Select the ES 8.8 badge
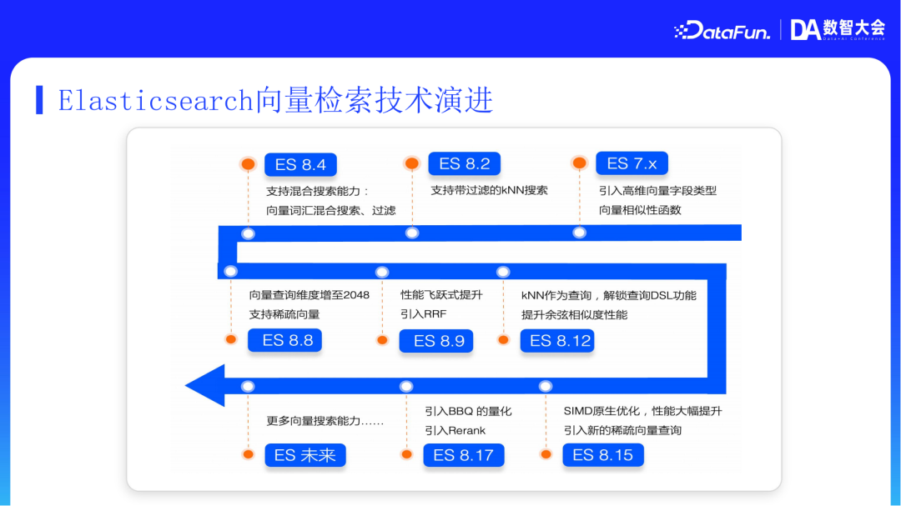This screenshot has height=506, width=901. pyautogui.click(x=284, y=340)
